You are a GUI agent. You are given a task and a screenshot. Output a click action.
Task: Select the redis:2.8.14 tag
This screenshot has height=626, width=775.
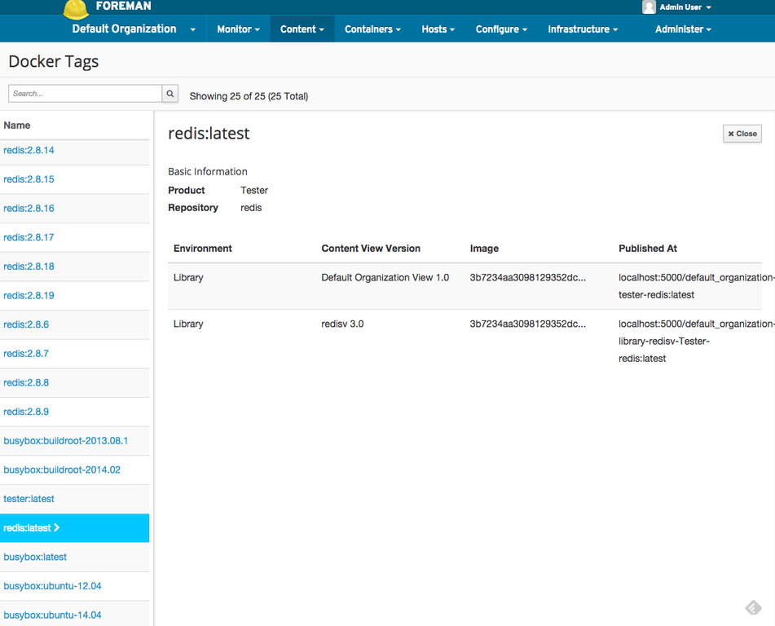click(29, 151)
